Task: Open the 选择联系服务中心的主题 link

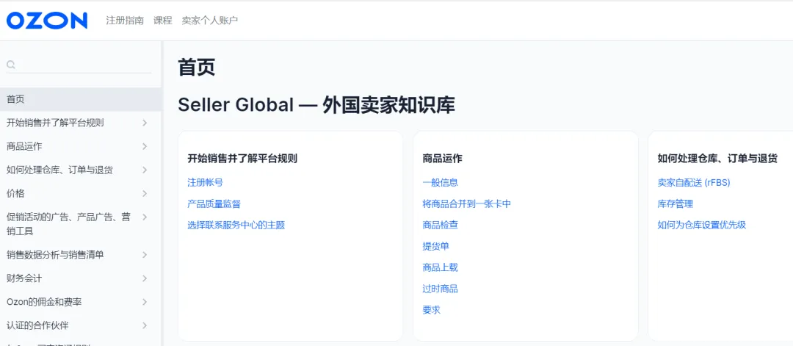Action: (236, 225)
